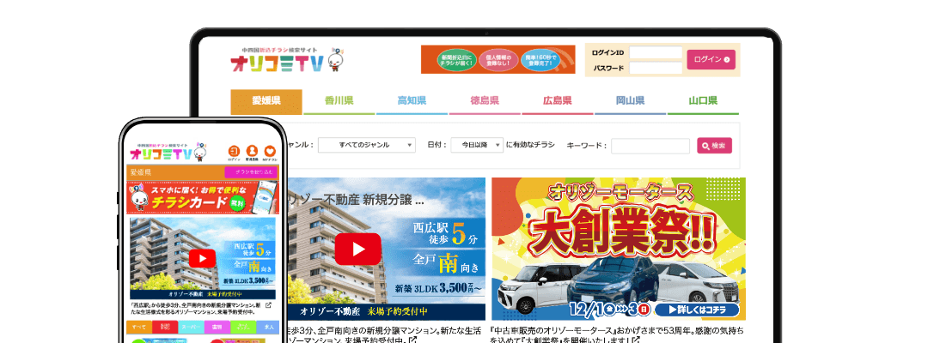The height and width of the screenshot is (343, 928).
Task: Switch to the 香川県 tab
Action: [x=339, y=101]
